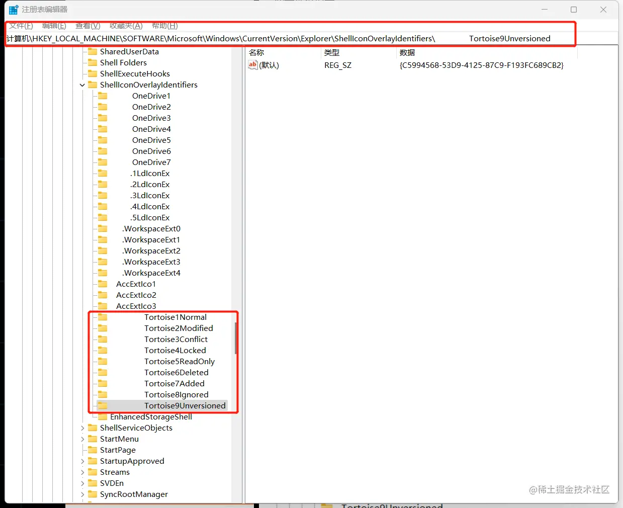Select the .WorkspaceExt2 key

click(x=151, y=250)
